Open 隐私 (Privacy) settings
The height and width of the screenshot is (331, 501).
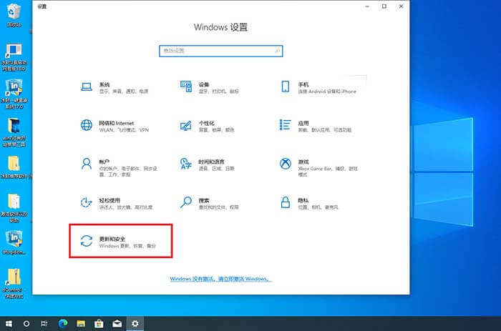(x=303, y=203)
